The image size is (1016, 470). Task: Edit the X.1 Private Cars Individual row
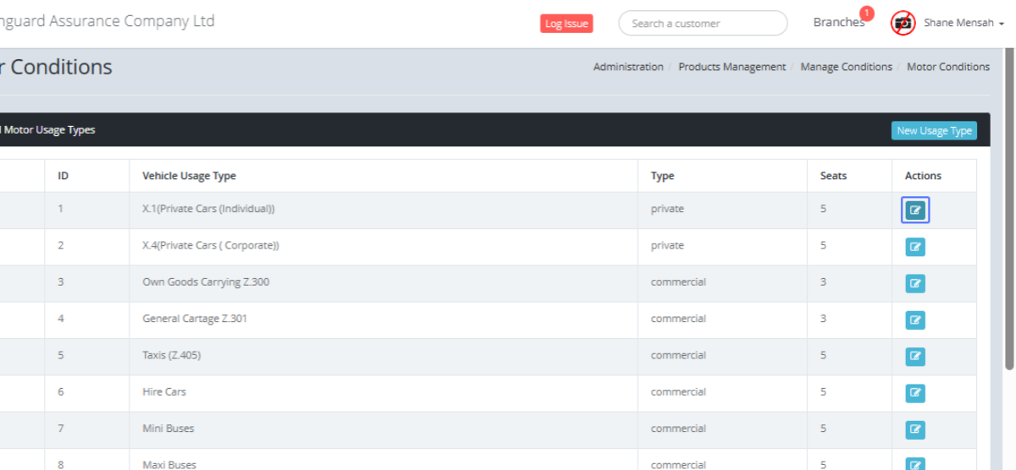tap(915, 210)
